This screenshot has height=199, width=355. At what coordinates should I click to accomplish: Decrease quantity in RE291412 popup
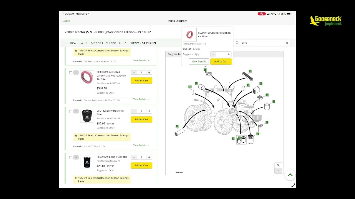pyautogui.click(x=213, y=54)
